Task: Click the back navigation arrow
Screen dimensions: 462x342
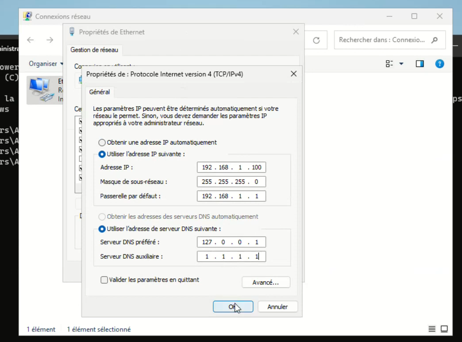Action: pyautogui.click(x=30, y=40)
